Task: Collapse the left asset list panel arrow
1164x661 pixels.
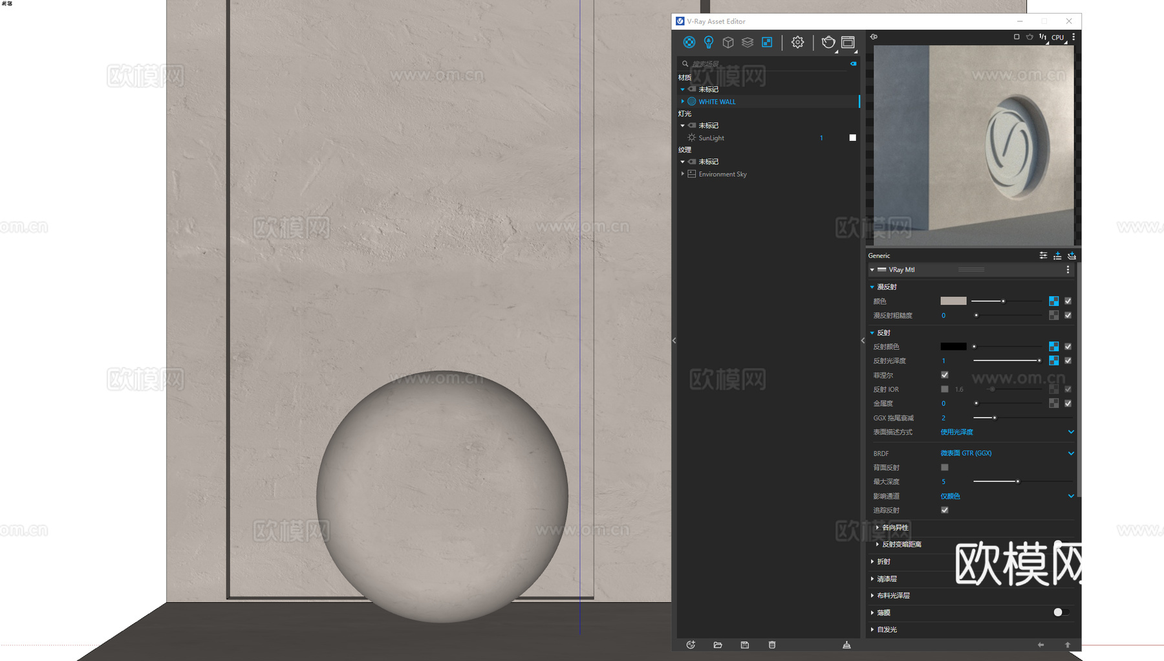Action: click(x=674, y=340)
